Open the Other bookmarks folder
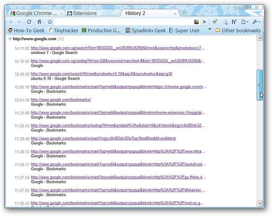The height and width of the screenshot is (216, 272). [x=238, y=30]
